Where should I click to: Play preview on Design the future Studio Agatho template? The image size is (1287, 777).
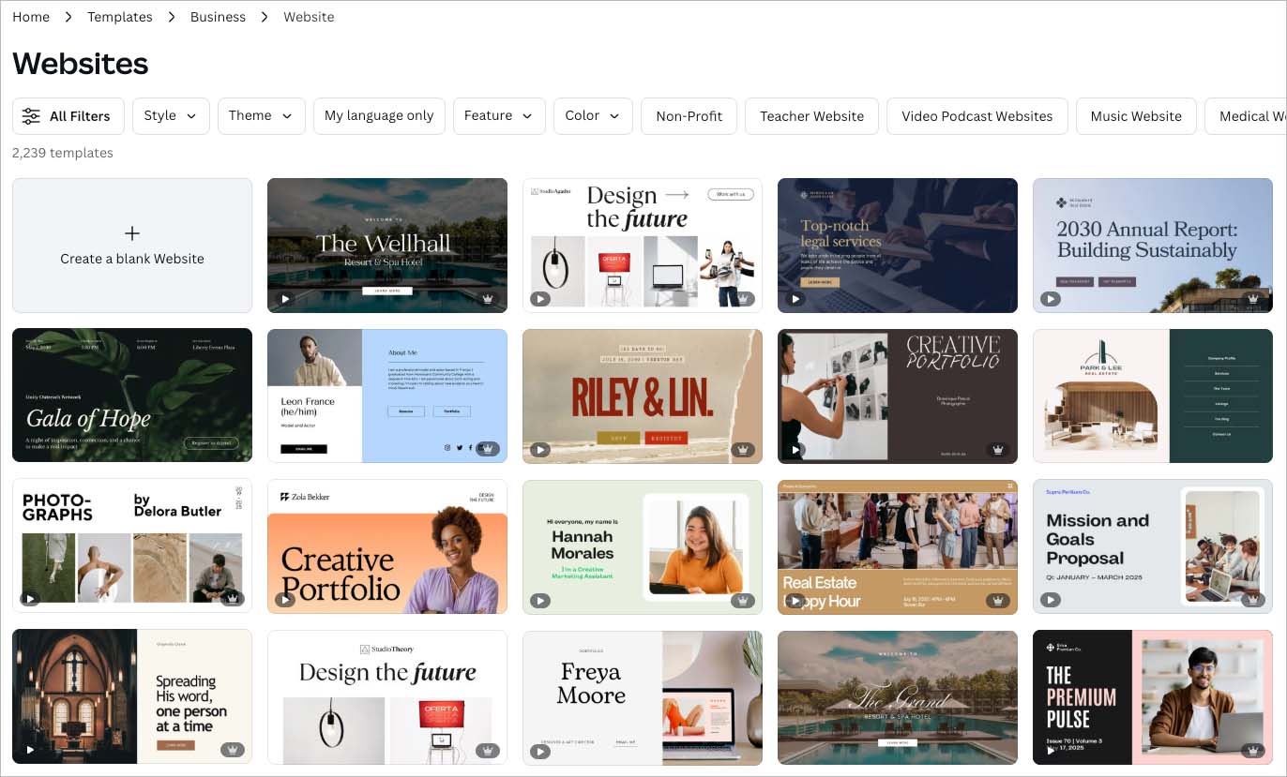pos(540,299)
